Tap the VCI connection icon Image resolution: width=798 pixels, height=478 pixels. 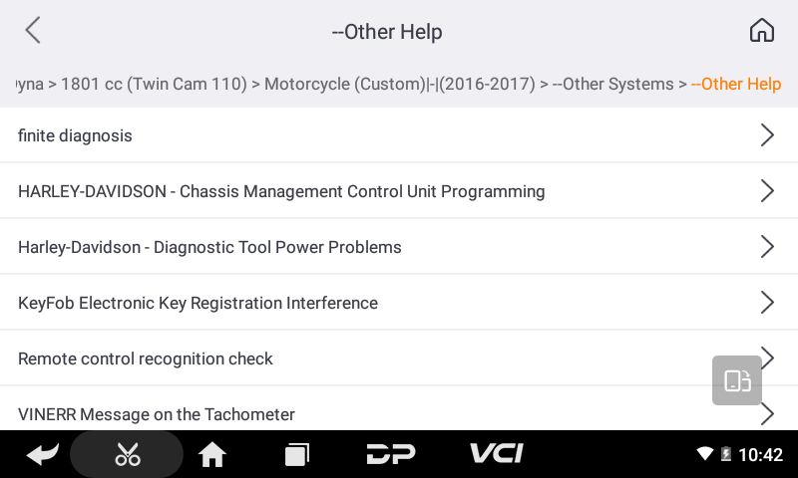click(496, 455)
